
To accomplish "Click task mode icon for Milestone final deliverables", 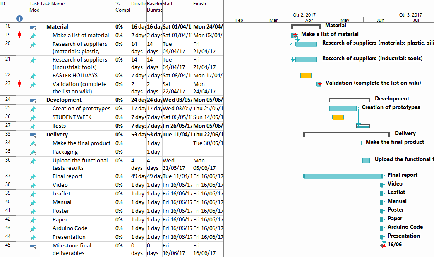I will coord(33,246).
